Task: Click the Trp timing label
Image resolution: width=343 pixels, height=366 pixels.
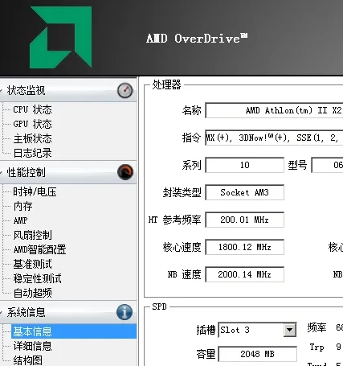Action: (x=316, y=347)
